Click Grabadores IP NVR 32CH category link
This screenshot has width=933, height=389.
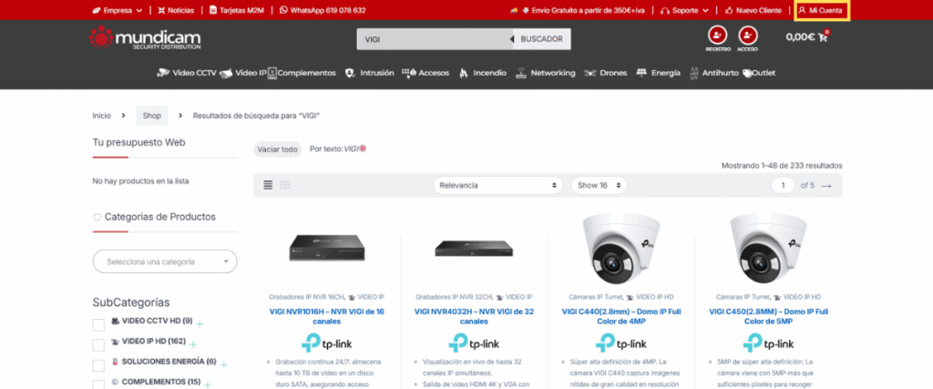455,297
